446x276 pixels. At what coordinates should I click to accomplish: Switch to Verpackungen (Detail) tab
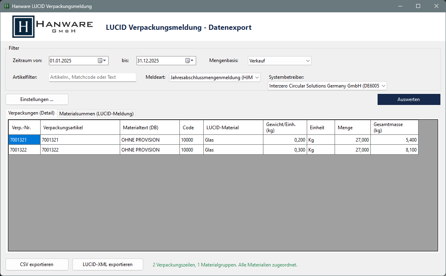point(31,113)
